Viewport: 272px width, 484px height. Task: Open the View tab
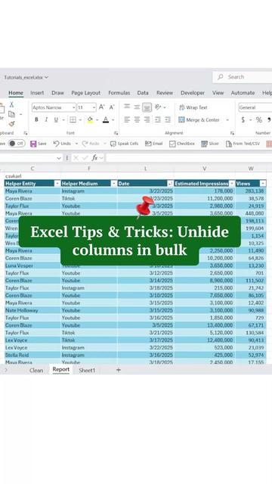[x=218, y=93]
